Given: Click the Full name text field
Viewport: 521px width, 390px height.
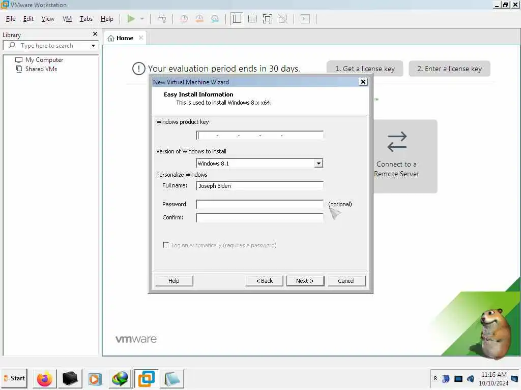Looking at the screenshot, I should (x=259, y=186).
